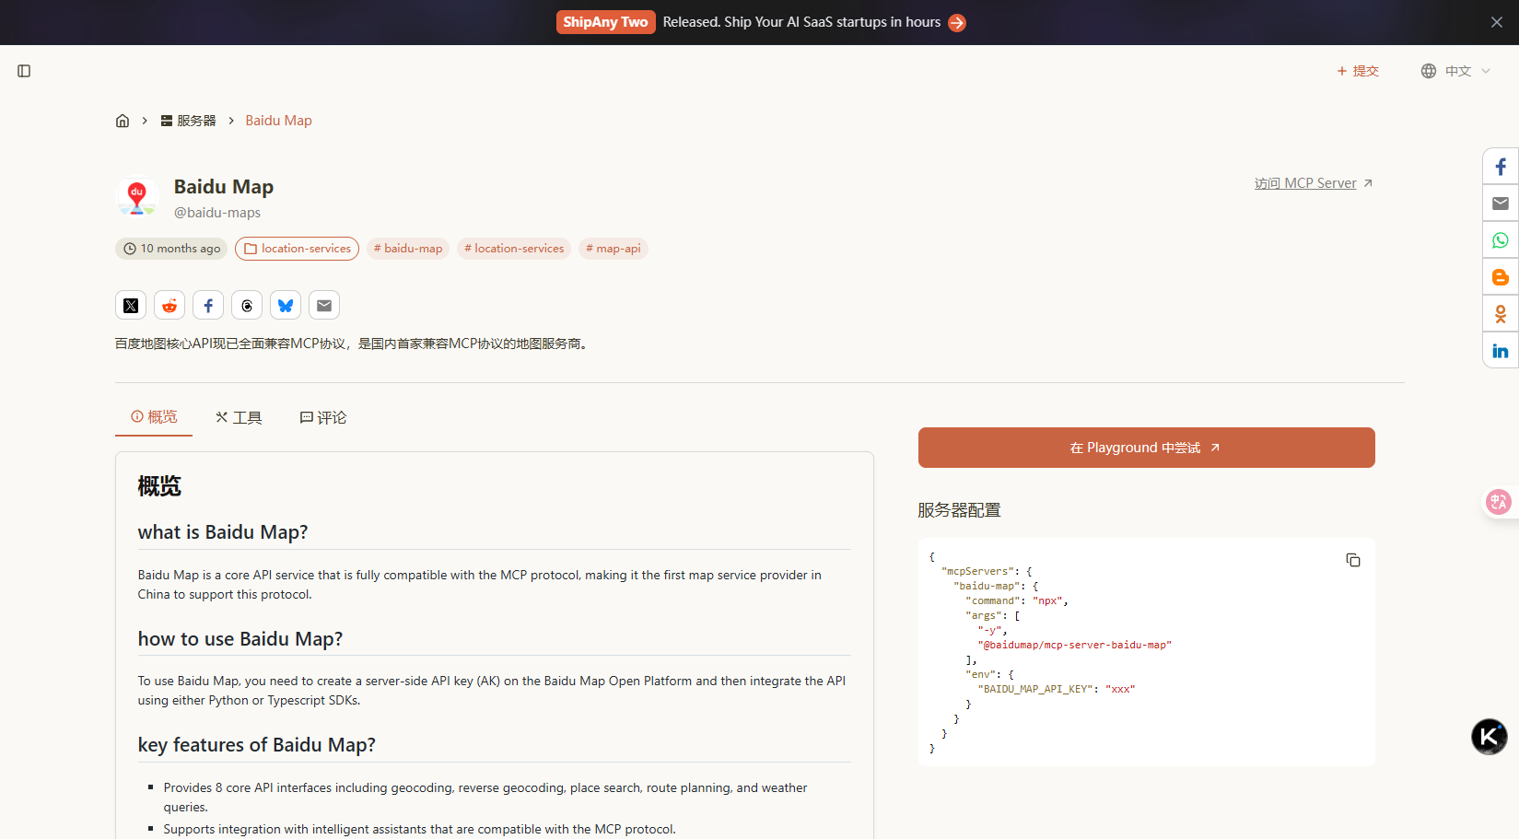Close the top announcement banner

click(x=1497, y=22)
